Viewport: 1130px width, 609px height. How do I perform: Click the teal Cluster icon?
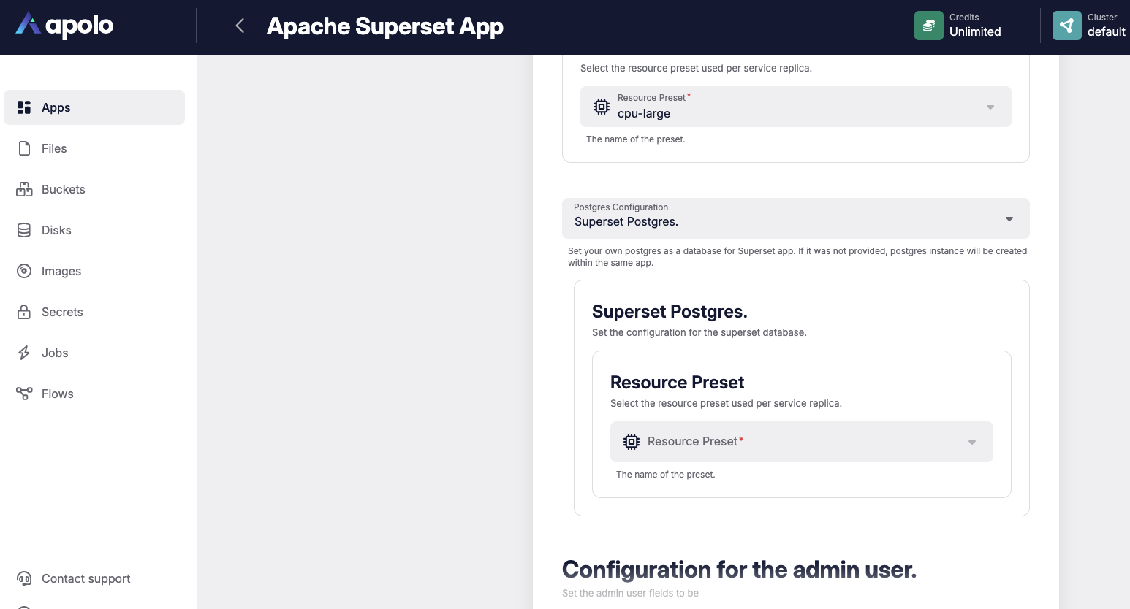1066,26
